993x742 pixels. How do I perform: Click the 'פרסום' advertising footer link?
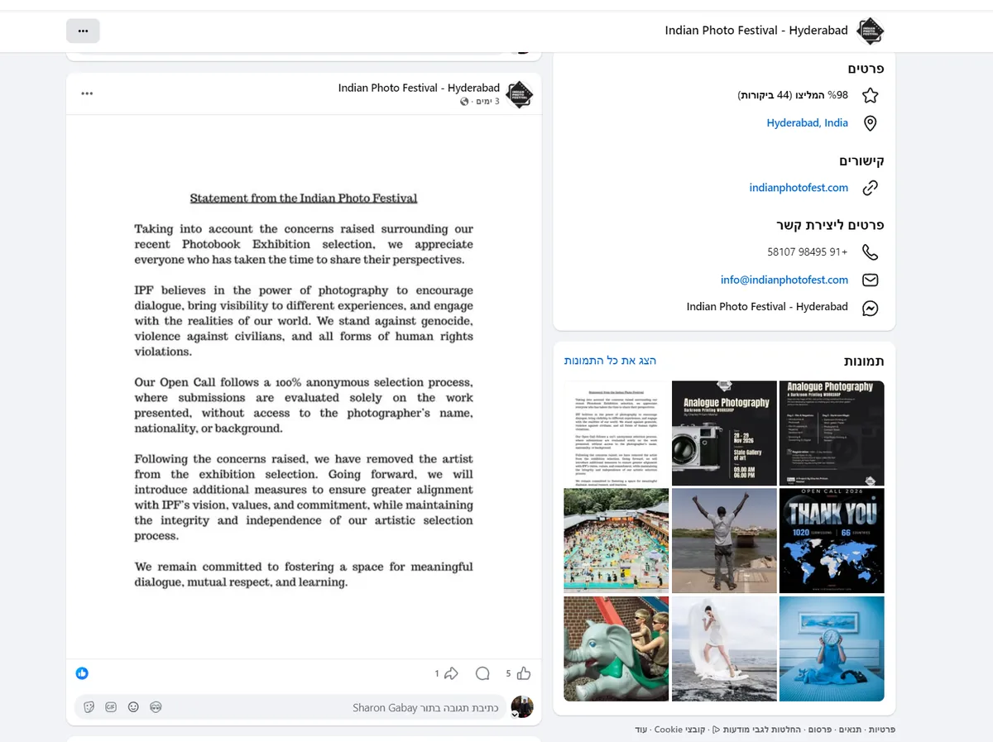click(820, 730)
